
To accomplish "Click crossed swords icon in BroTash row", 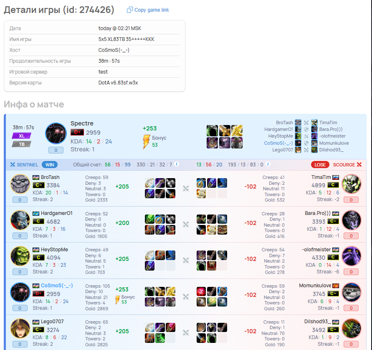I will (186, 189).
